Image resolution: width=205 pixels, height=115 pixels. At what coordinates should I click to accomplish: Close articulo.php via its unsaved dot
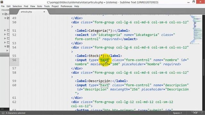coord(44,12)
